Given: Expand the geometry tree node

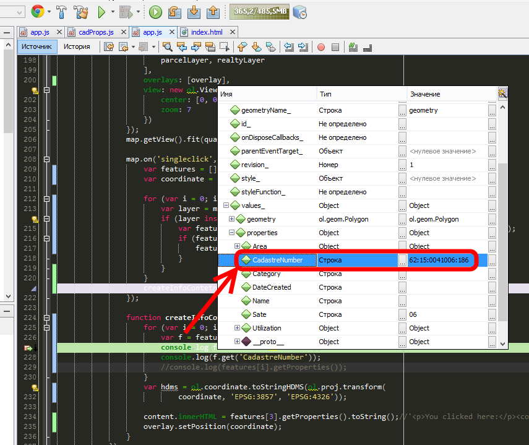Looking at the screenshot, I should (232, 219).
